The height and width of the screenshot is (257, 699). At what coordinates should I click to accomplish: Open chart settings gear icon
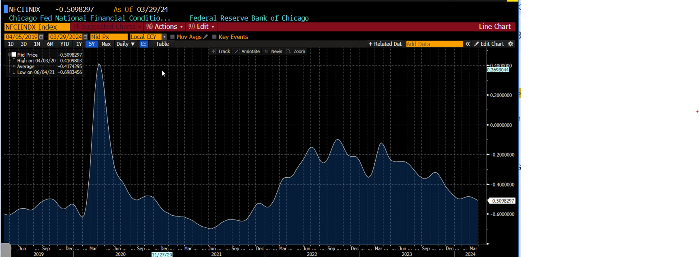pos(511,44)
